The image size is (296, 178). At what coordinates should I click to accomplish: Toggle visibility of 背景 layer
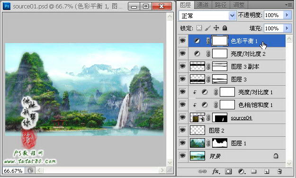(x=182, y=156)
